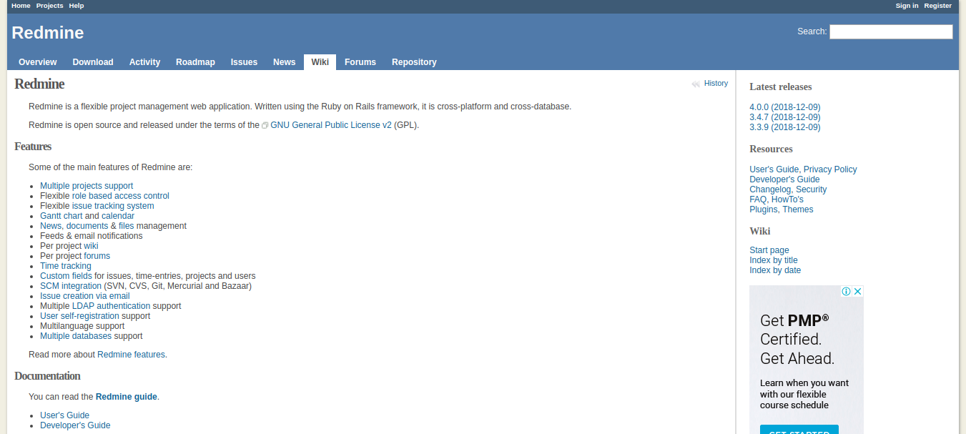Open GNU General Public License v2 link

331,125
